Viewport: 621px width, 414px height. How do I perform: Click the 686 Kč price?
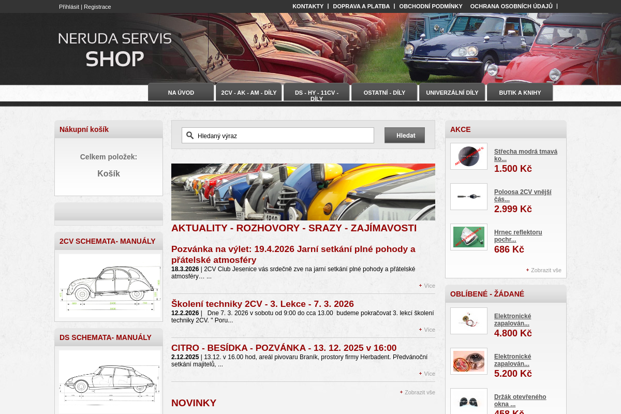tap(509, 249)
